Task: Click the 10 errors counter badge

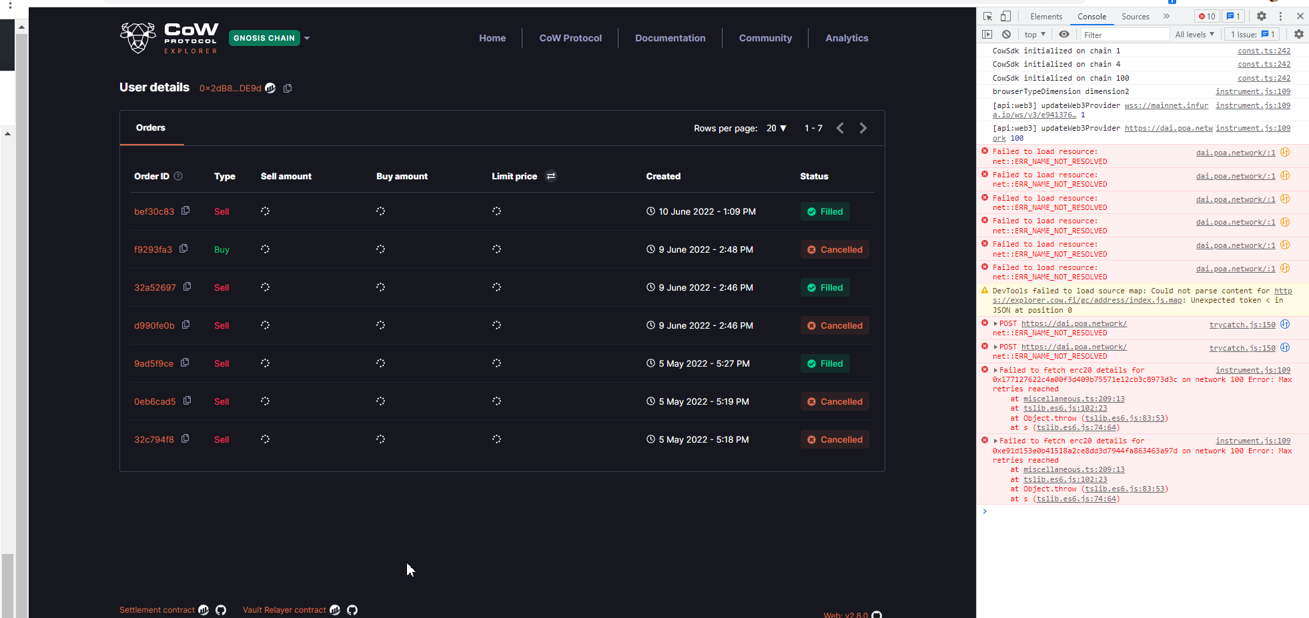Action: [x=1207, y=16]
